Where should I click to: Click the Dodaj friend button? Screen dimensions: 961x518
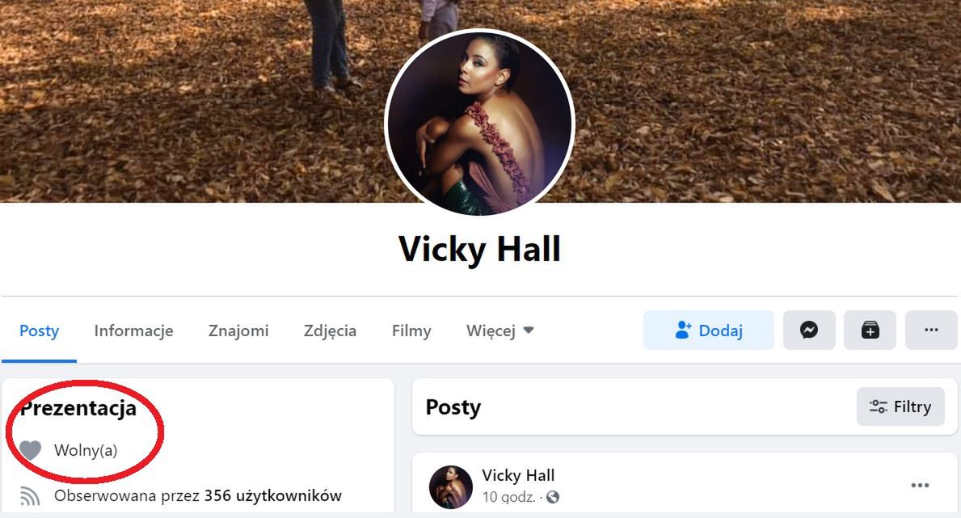click(x=709, y=331)
